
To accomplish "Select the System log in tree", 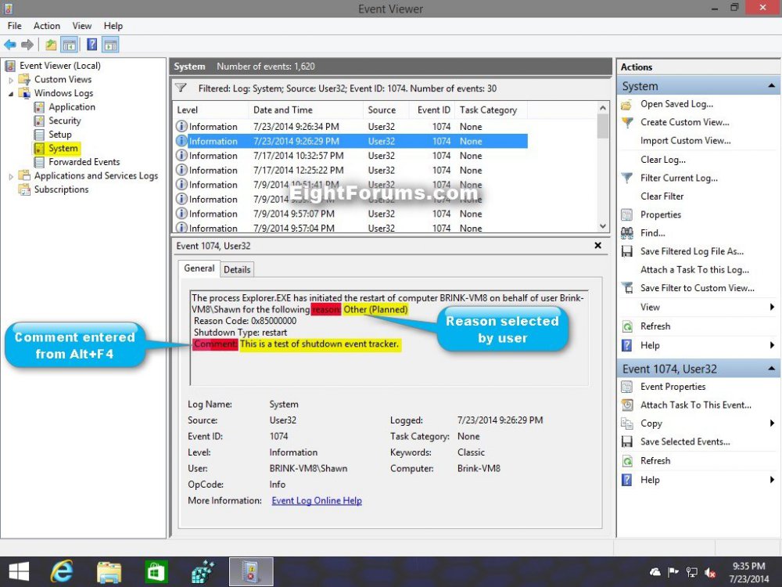I will pyautogui.click(x=63, y=148).
